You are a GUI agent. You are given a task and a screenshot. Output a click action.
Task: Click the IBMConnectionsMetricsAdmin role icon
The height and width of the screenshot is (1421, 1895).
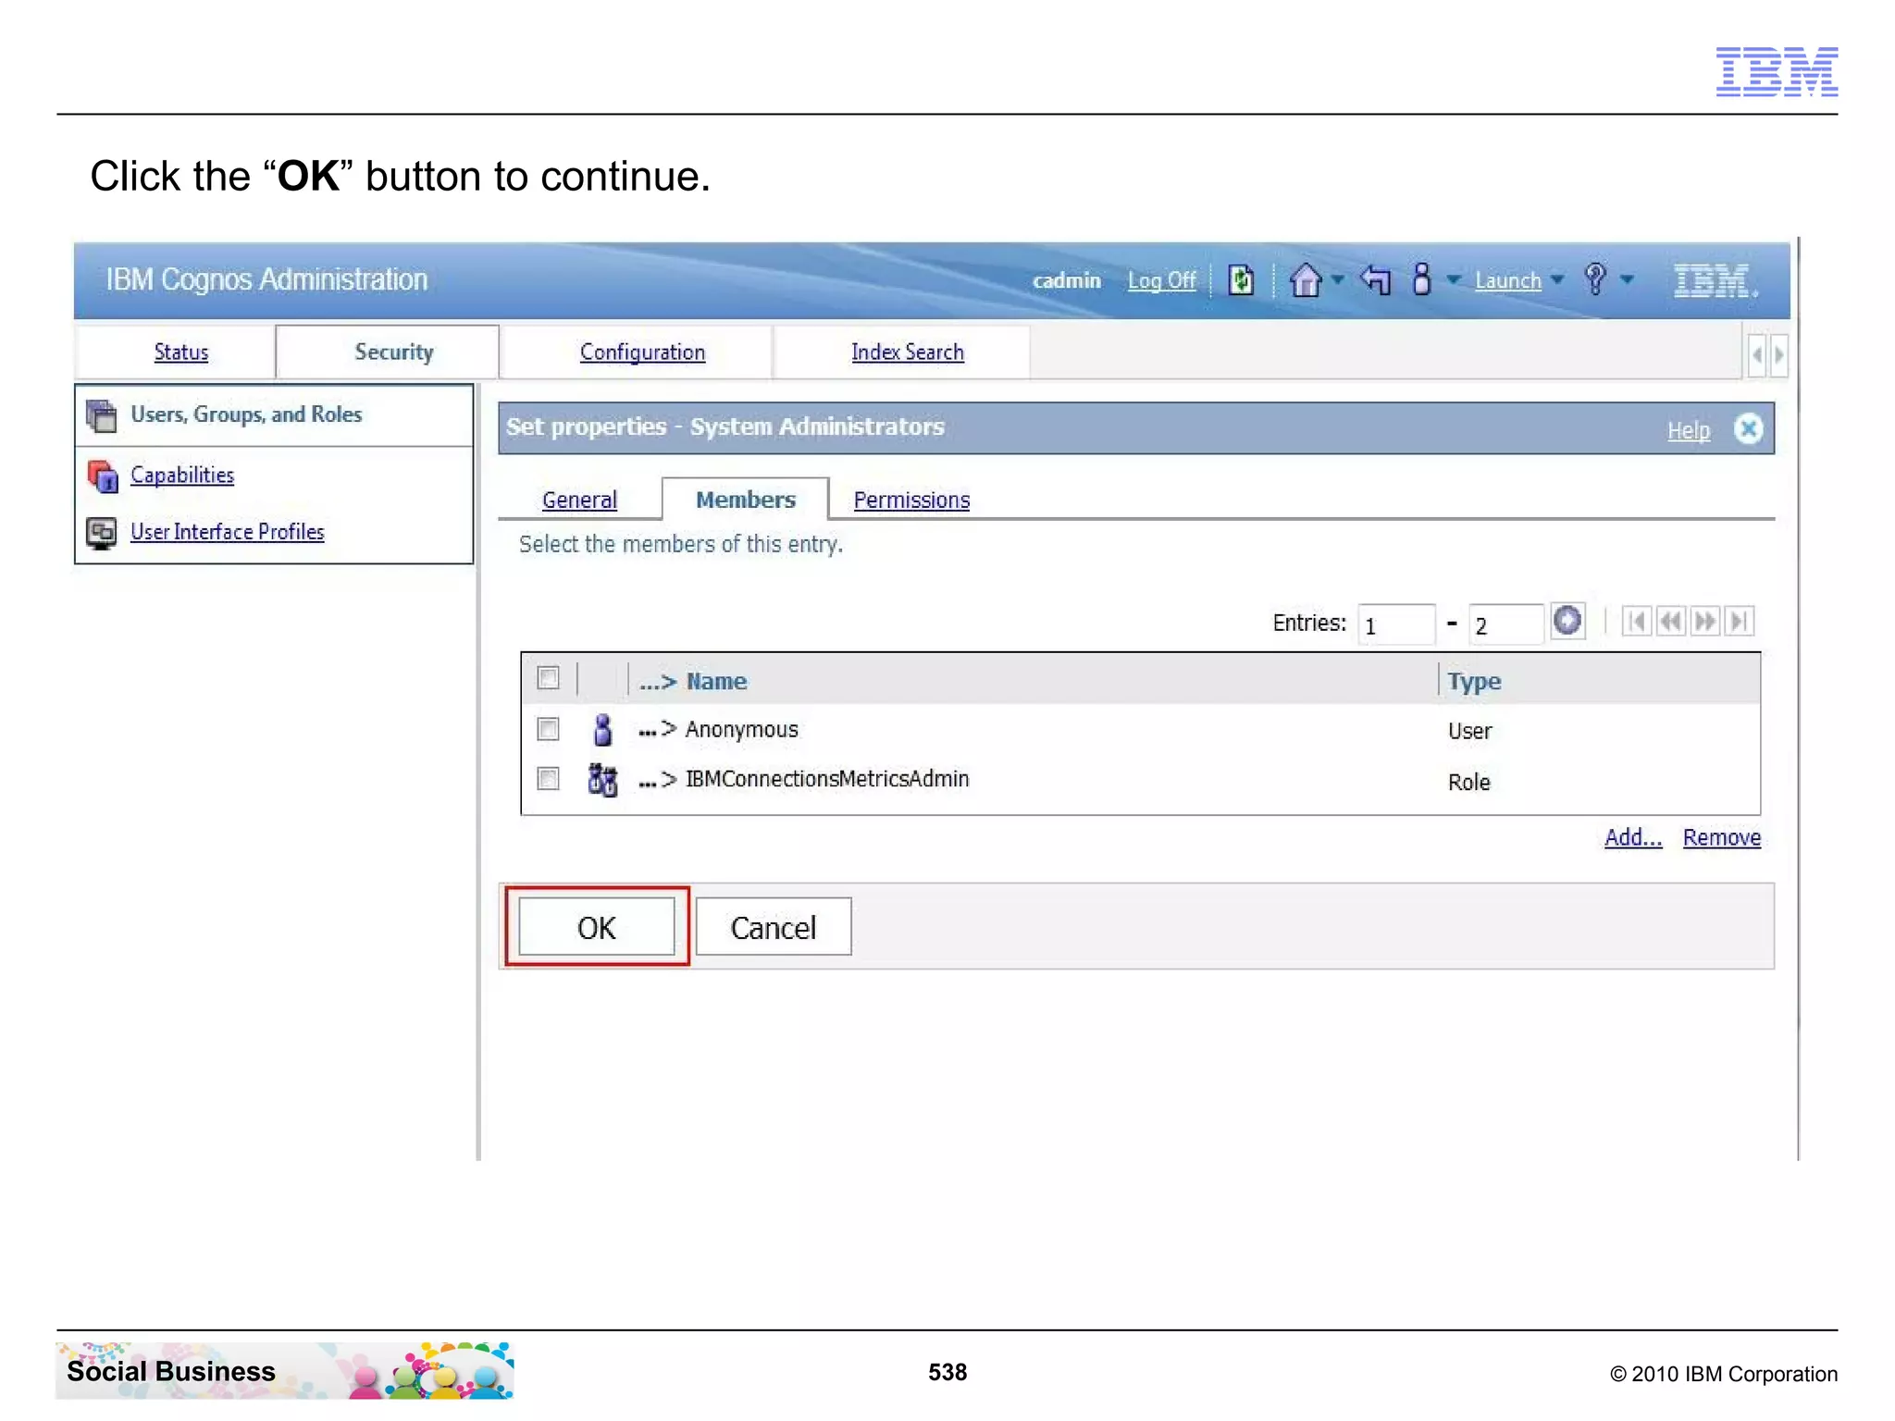(602, 781)
